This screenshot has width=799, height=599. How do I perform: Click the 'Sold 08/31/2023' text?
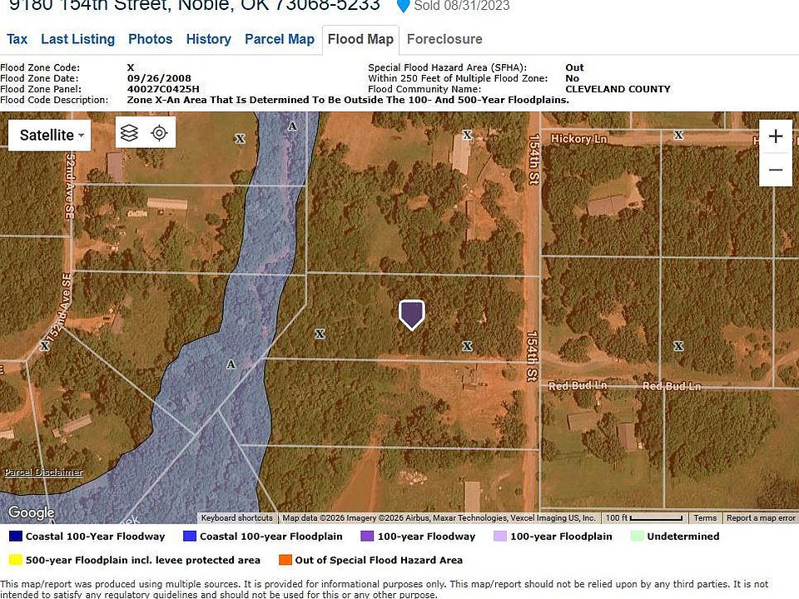(462, 6)
